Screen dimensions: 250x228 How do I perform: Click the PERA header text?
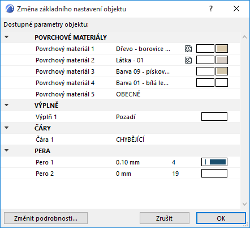[x=42, y=151]
